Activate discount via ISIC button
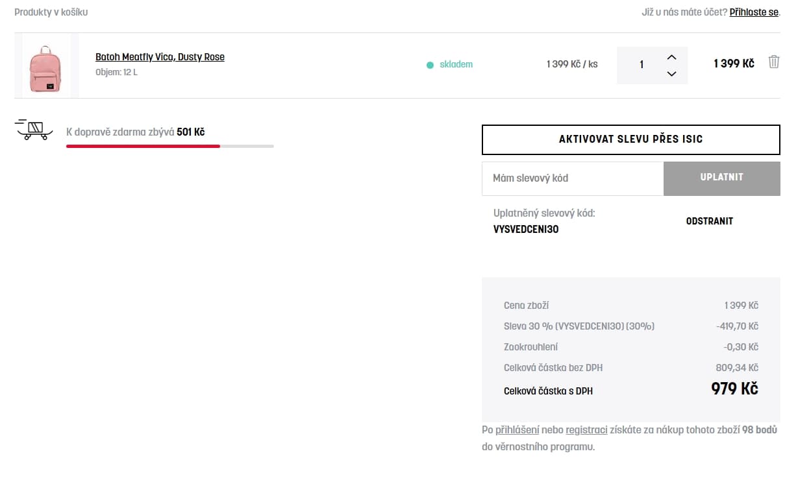The width and height of the screenshot is (785, 484). coord(630,139)
